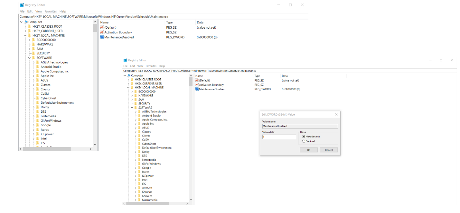460x213 pixels.
Task: Select Dolby key in smaller window
Action: [45, 107]
